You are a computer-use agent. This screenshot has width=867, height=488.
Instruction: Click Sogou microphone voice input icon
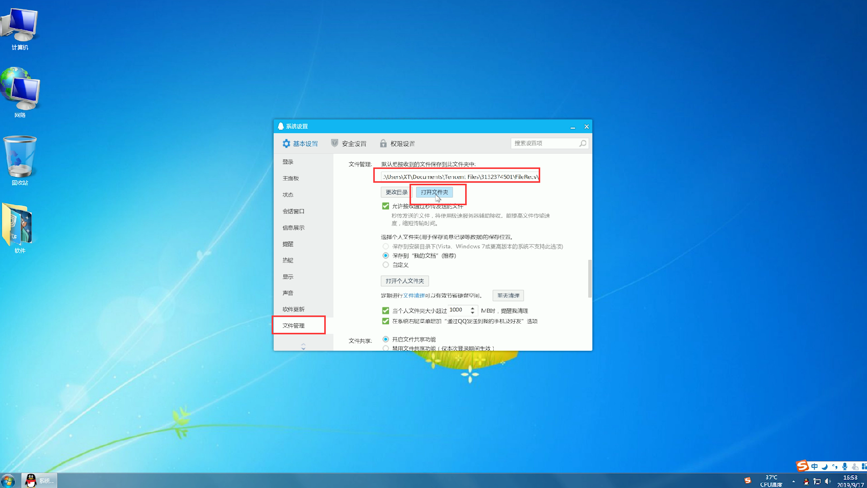845,467
